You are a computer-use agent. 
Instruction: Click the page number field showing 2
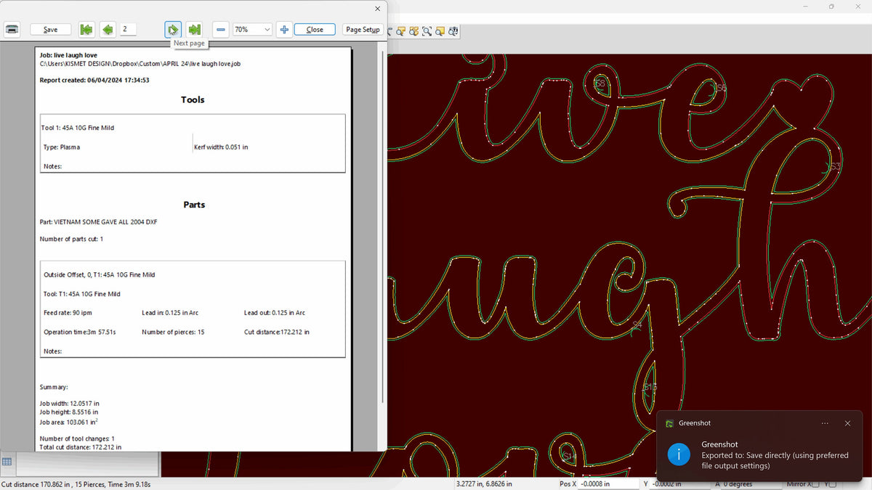coord(129,30)
